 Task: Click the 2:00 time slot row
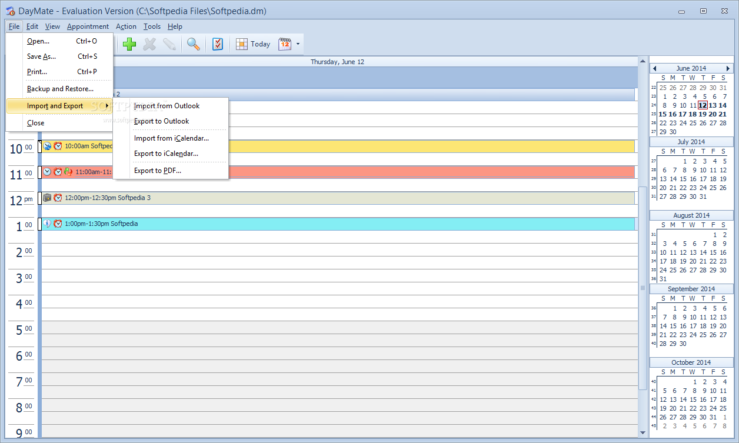[338, 249]
